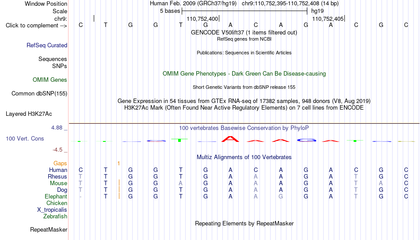Open the RefSeq Curated track label
The image size is (420, 240).
click(x=47, y=45)
